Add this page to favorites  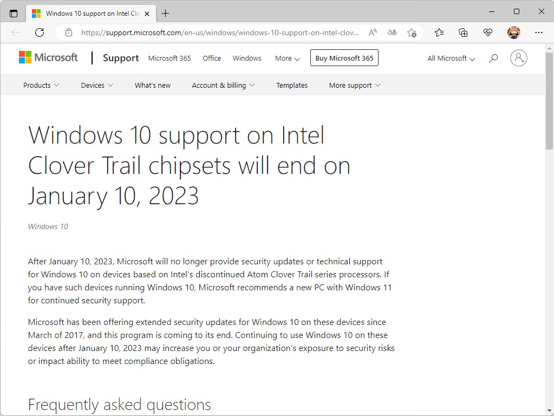[x=412, y=32]
